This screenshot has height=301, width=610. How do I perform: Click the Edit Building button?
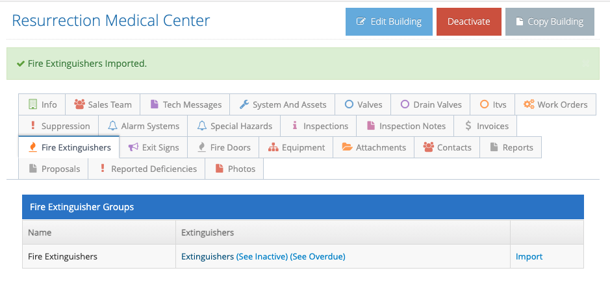coord(389,22)
